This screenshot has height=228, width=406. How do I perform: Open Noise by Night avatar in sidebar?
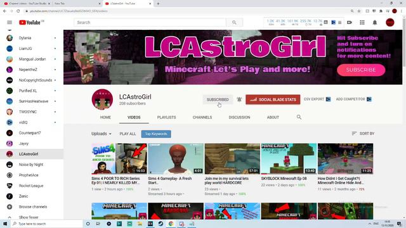tap(10, 165)
